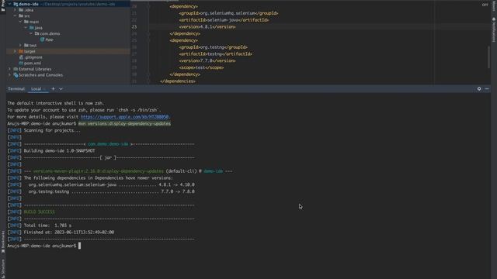Select the App class icon

coord(42,40)
